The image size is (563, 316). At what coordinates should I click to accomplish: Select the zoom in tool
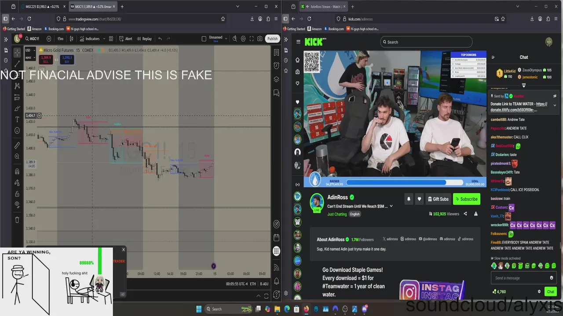[17, 156]
